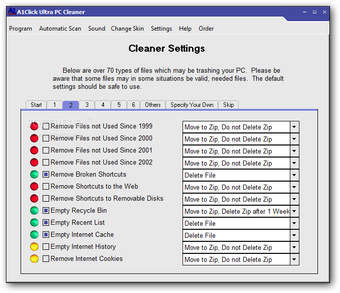Check Remove Internet Cookies option

tap(46, 258)
